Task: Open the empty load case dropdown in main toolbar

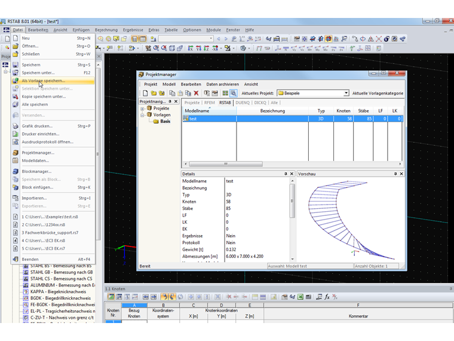Action: pyautogui.click(x=211, y=38)
